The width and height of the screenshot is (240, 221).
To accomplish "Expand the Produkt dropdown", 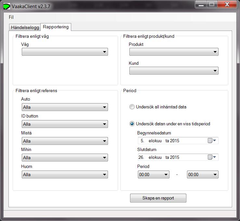I will point(174,52).
